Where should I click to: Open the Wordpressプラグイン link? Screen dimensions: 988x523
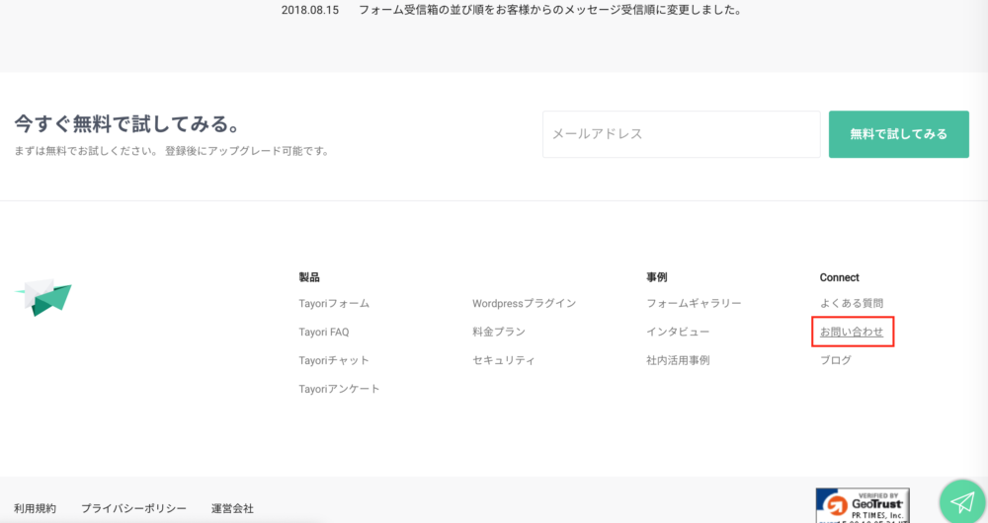click(524, 303)
